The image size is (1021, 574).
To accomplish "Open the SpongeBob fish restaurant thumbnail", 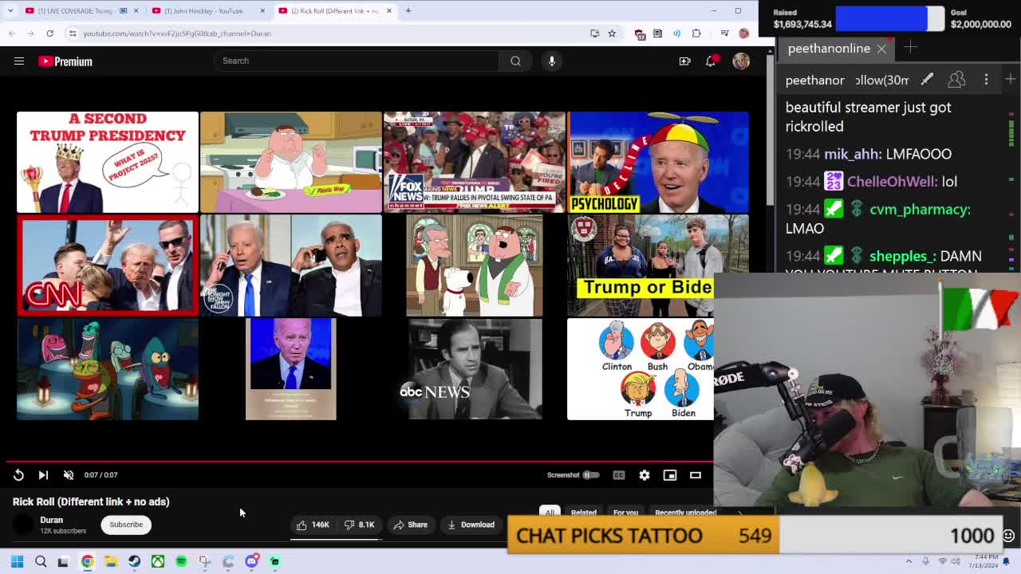I will tap(108, 369).
